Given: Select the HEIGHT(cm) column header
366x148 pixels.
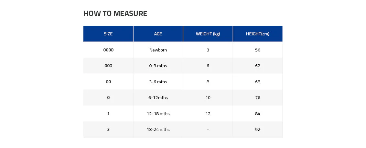Looking at the screenshot, I should coord(258,34).
